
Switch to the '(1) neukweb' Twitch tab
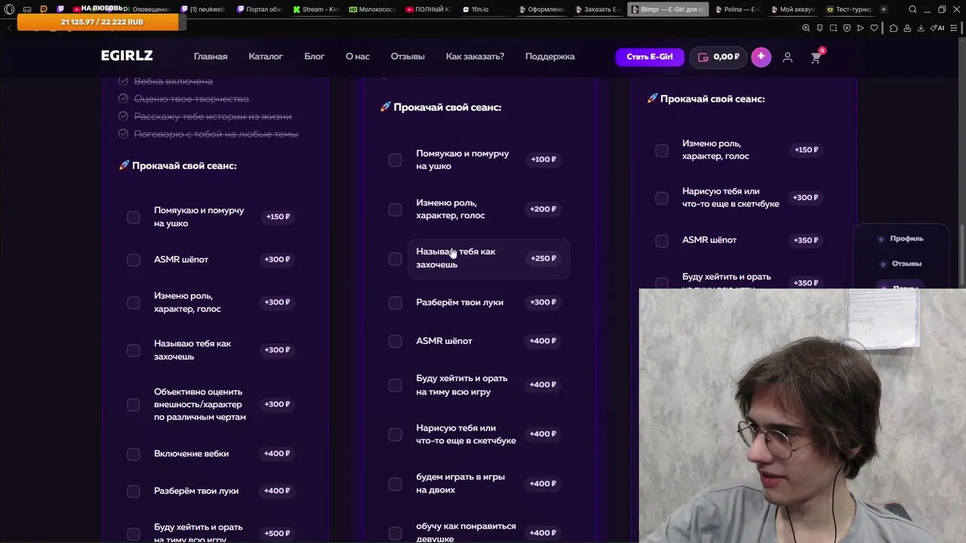click(204, 10)
